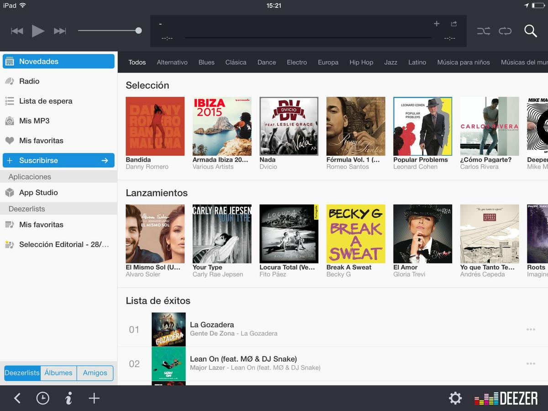548x411 pixels.
Task: Open settings gear icon
Action: coord(455,398)
